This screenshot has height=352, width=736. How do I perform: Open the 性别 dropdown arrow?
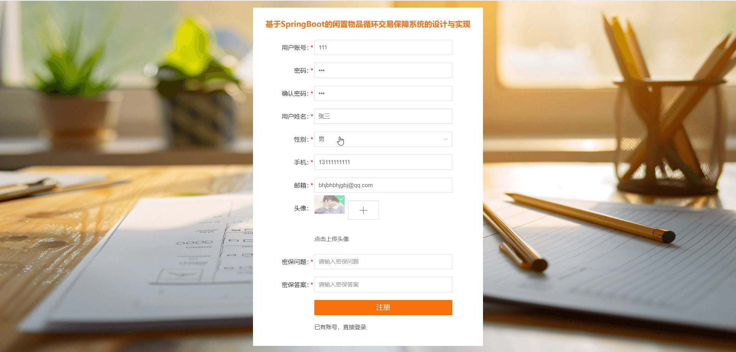tap(445, 139)
